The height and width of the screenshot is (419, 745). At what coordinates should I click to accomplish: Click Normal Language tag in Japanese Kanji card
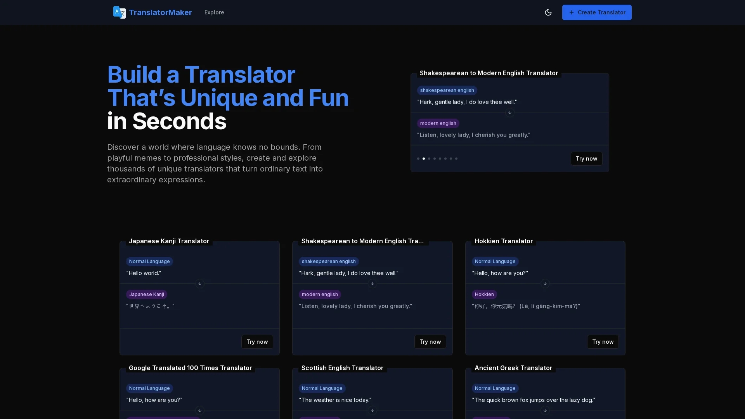(x=149, y=261)
